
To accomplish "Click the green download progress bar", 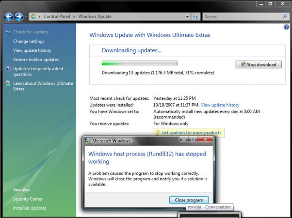I will (x=140, y=63).
